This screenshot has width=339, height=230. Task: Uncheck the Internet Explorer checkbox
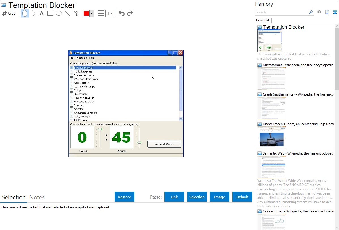click(x=72, y=67)
